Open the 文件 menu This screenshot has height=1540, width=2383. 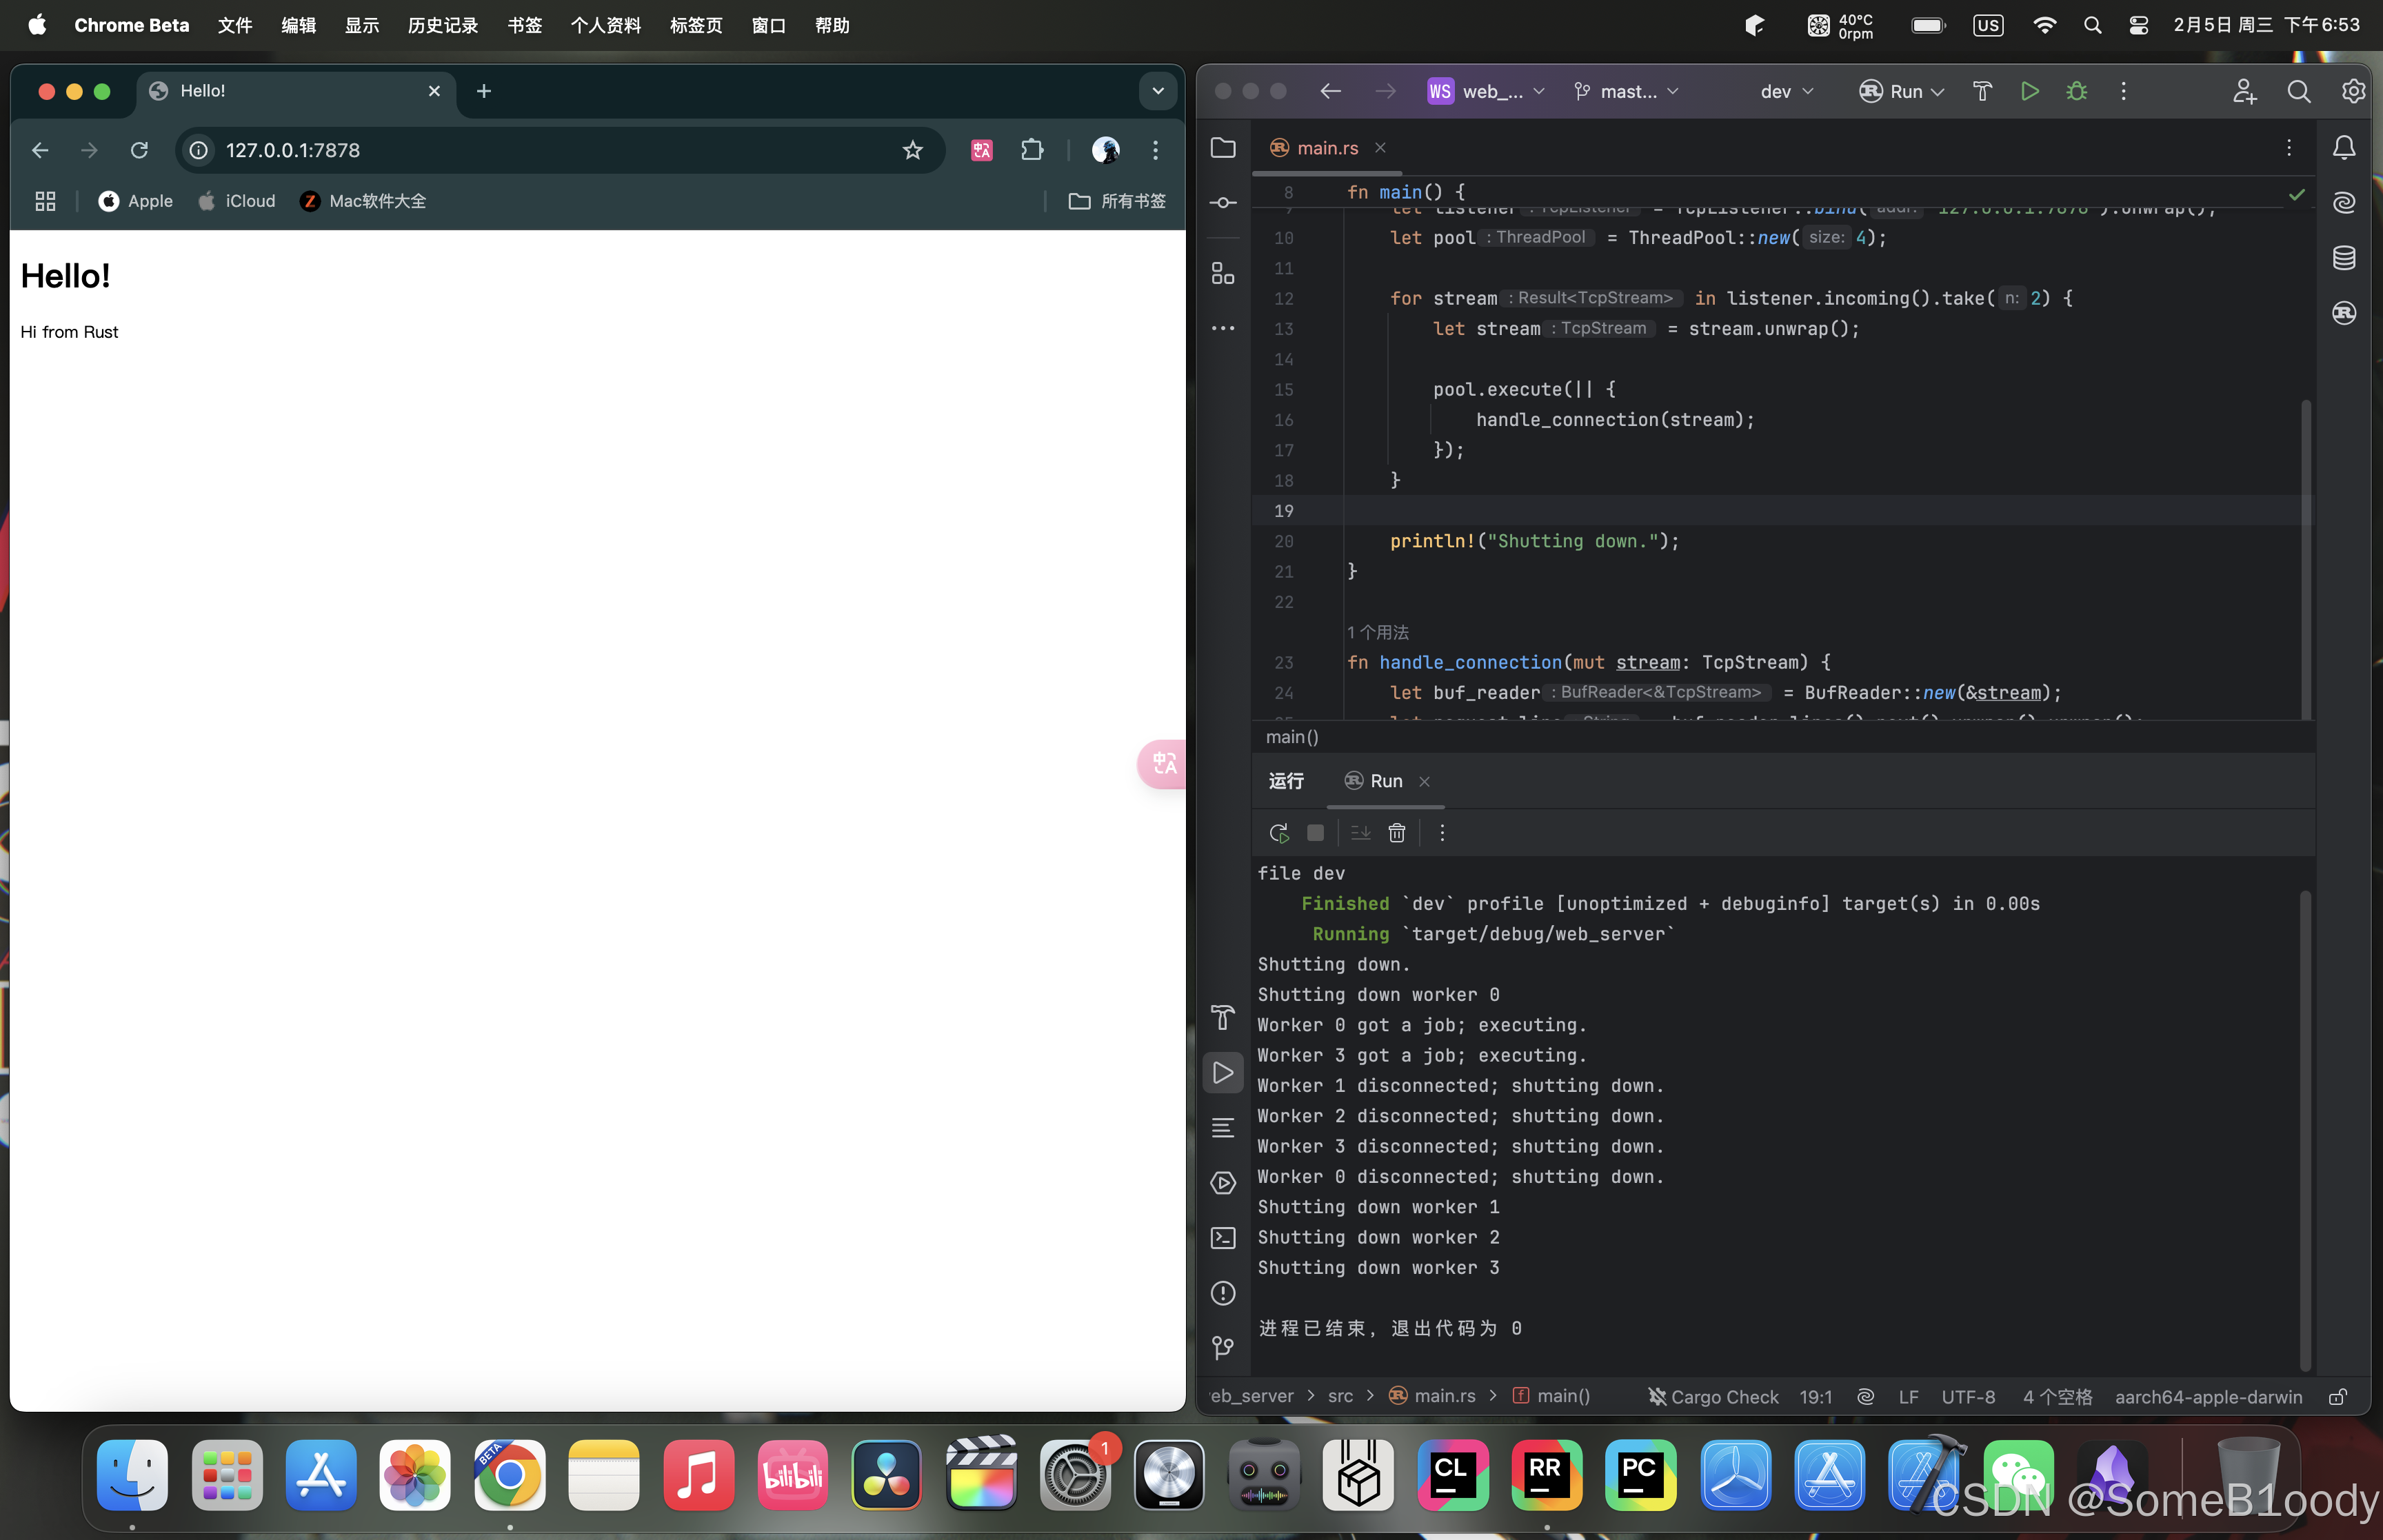pos(235,25)
